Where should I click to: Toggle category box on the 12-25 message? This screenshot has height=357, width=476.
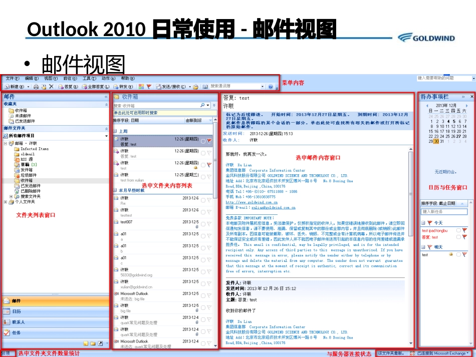(203, 177)
